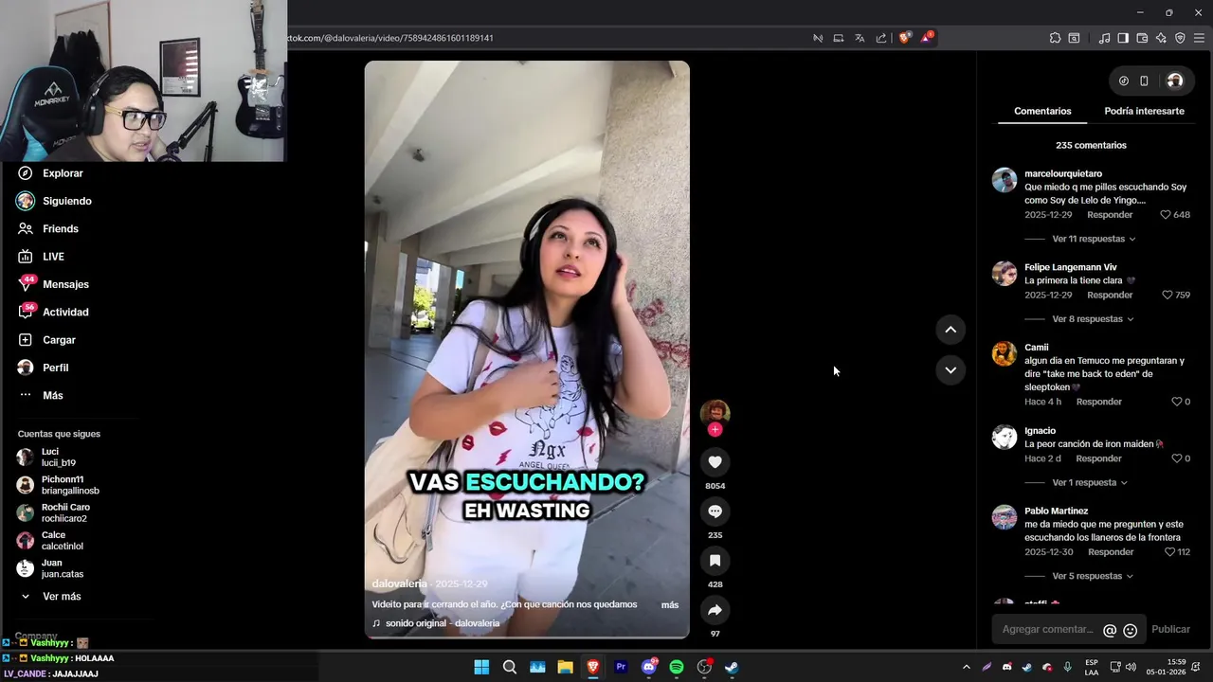The image size is (1213, 682).
Task: Share the video with the arrow icon
Action: [x=715, y=610]
